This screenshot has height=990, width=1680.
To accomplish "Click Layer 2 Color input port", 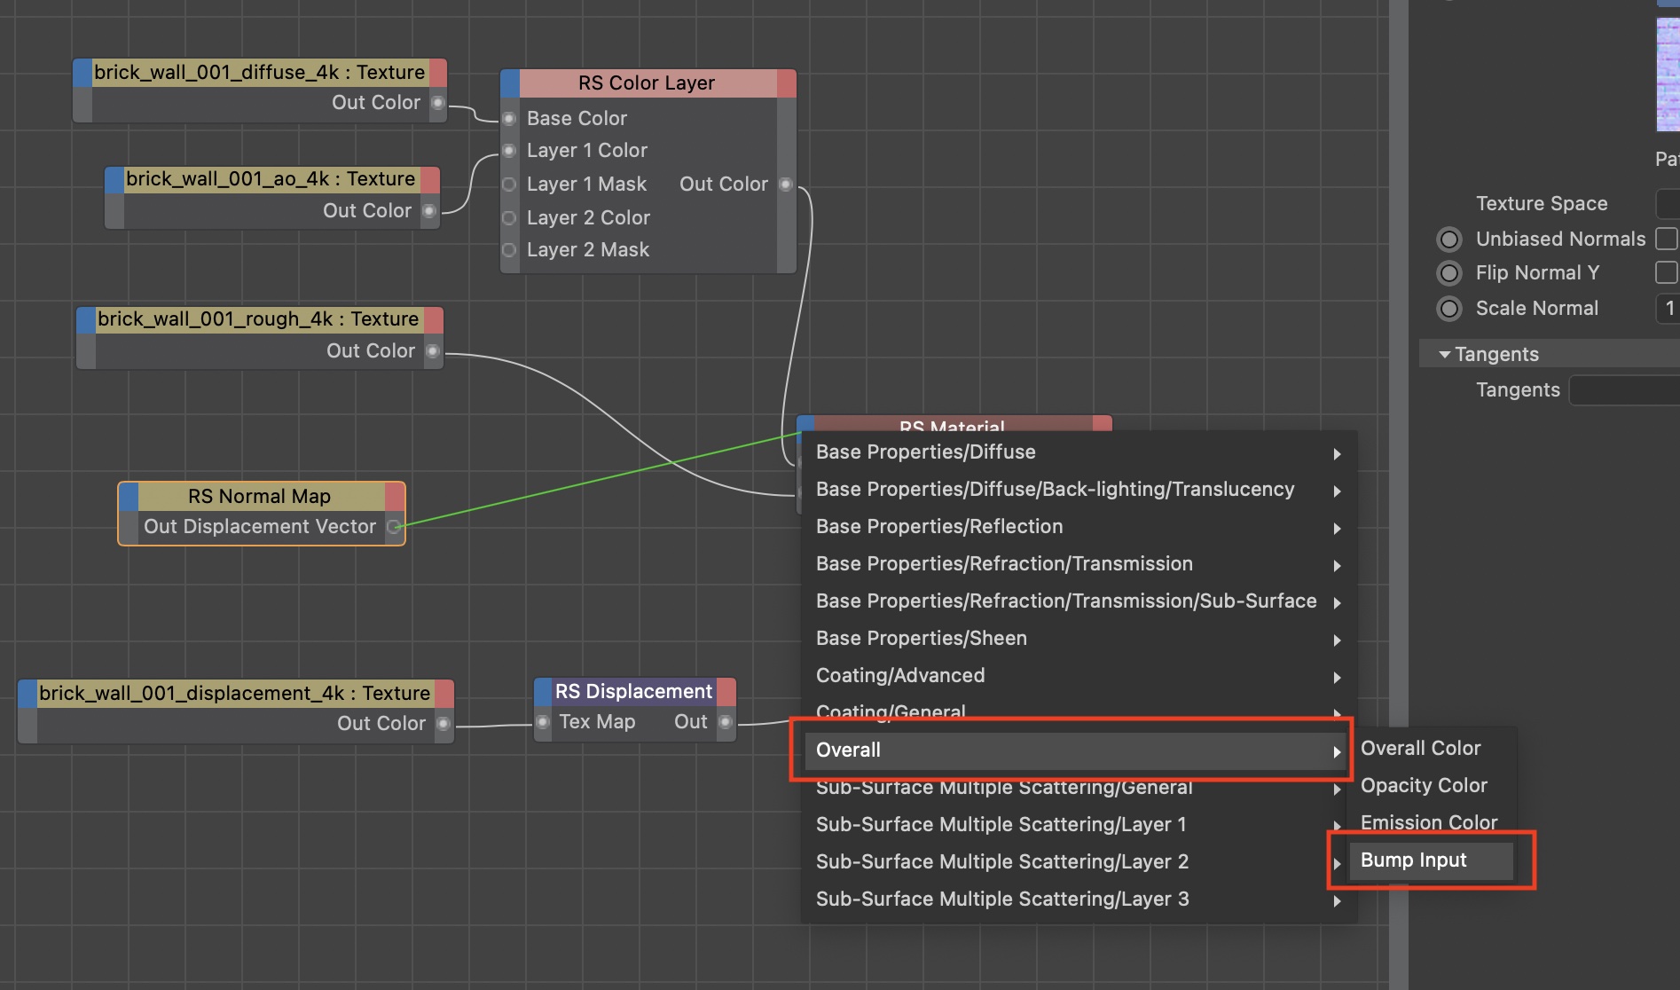I will (509, 218).
